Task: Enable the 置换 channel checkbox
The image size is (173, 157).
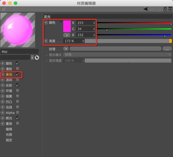Action: tap(18, 123)
